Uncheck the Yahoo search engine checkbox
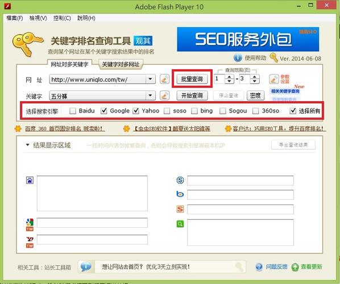This screenshot has width=340, height=284. tap(136, 111)
